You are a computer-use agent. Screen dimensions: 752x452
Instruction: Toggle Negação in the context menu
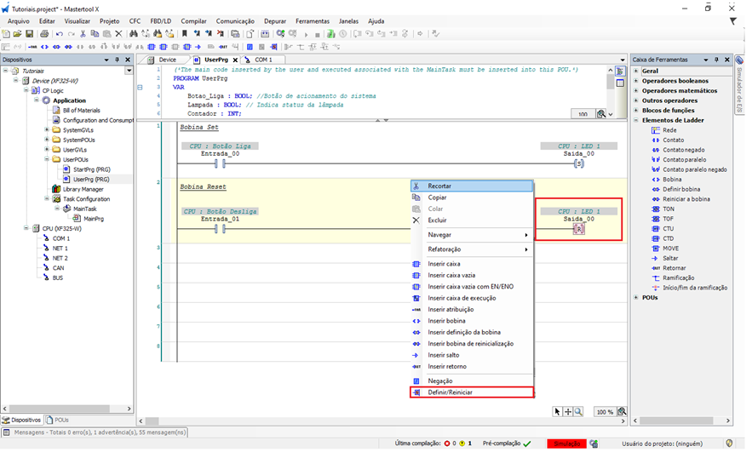[x=439, y=380]
